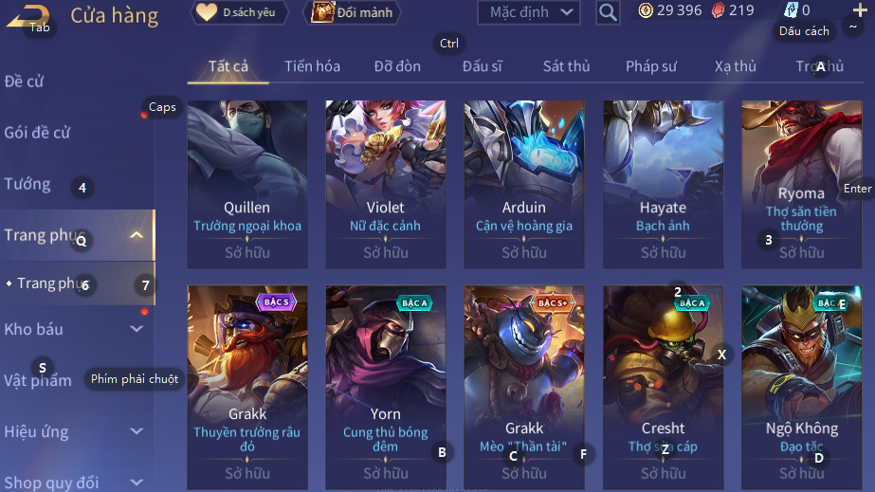Open Đề cử in the sidebar
Screen dimensions: 875x492
click(x=24, y=82)
